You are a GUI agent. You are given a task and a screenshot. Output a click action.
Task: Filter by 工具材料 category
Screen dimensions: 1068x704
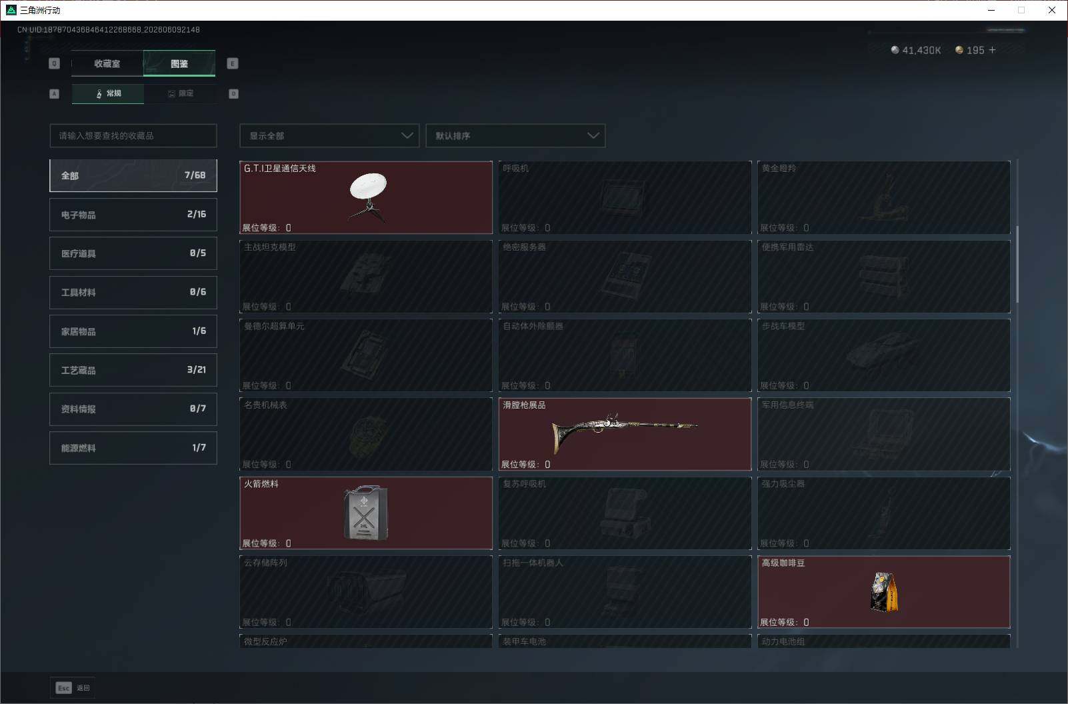pos(133,292)
